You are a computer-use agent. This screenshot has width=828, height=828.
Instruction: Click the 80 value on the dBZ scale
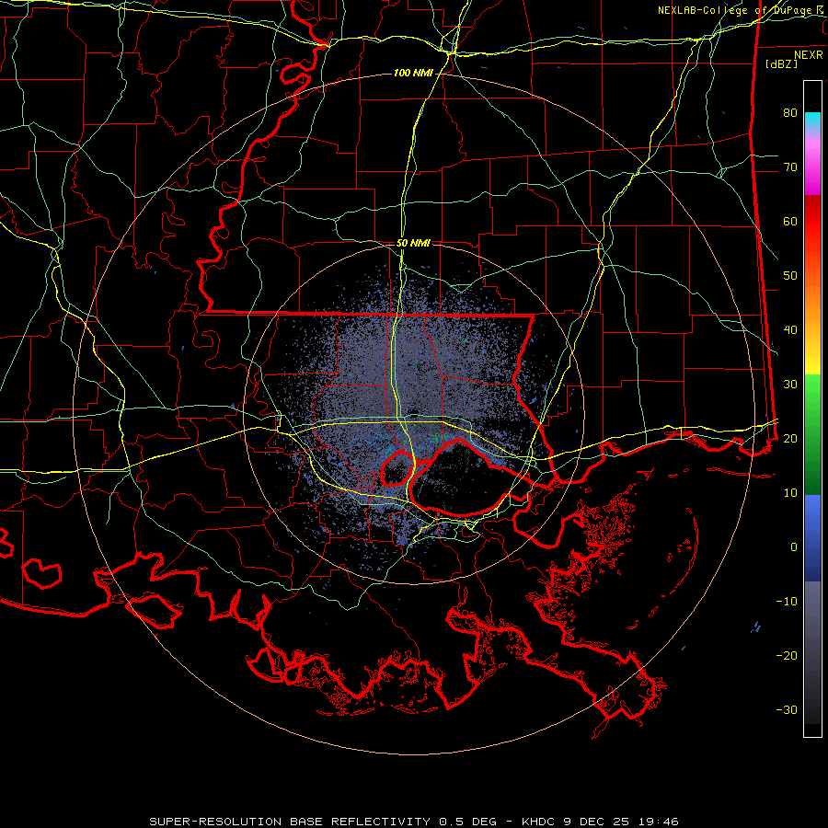(x=790, y=113)
